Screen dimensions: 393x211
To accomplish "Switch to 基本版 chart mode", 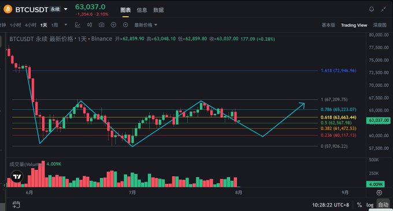I will tap(328, 25).
